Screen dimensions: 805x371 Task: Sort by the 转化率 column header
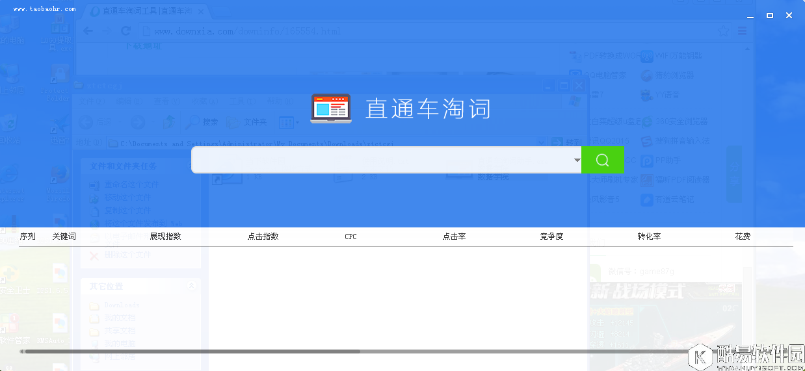tap(649, 237)
